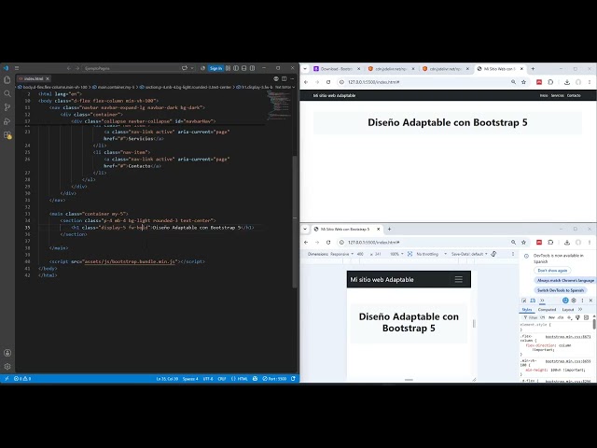Open the Copilot chat dropdown arrow in VS Code title bar
This screenshot has width=597, height=448.
coord(192,68)
